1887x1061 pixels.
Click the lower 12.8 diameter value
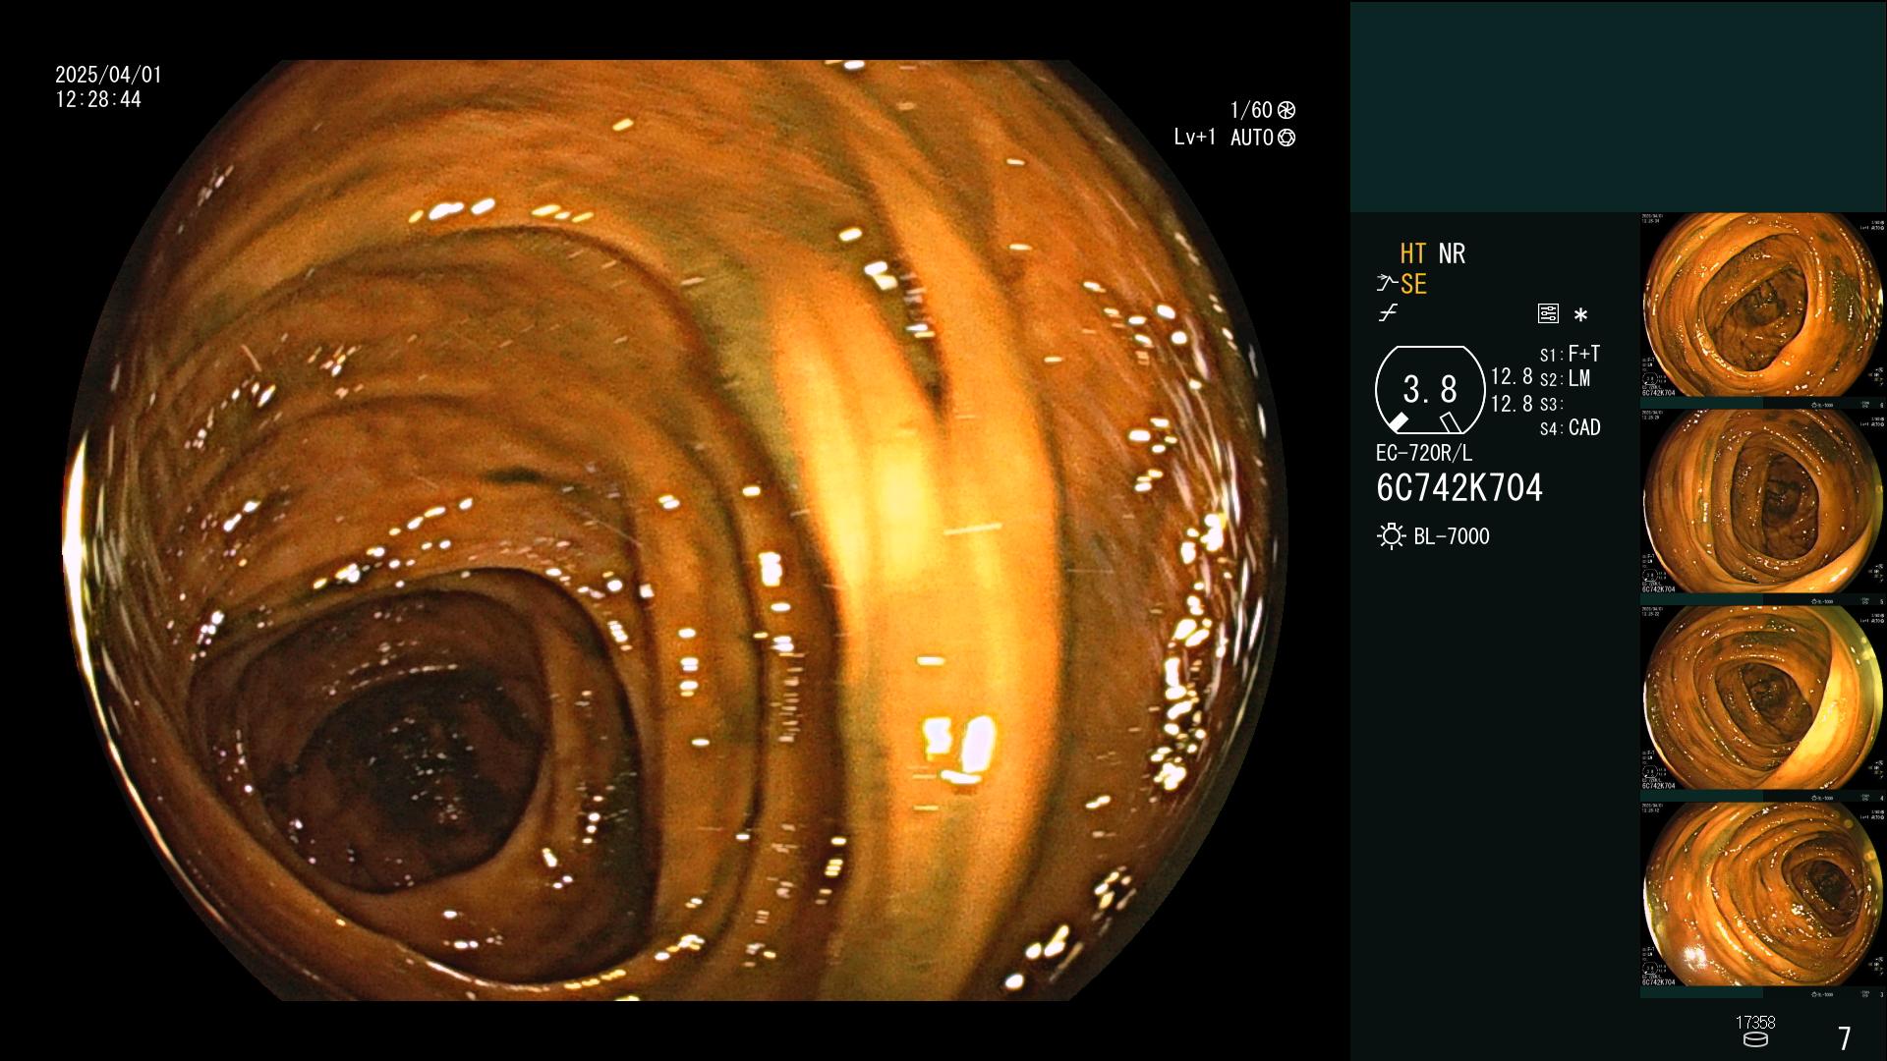pyautogui.click(x=1512, y=404)
